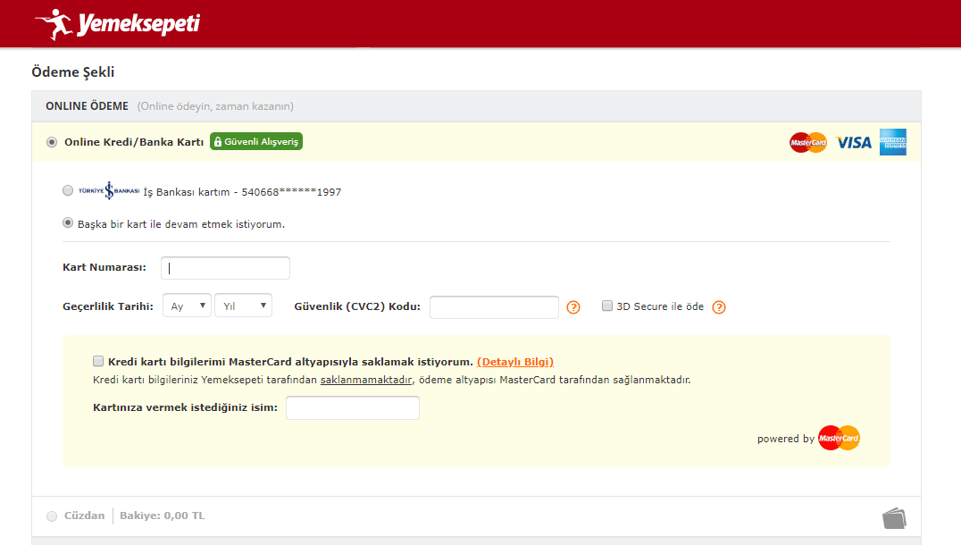Select saved İş Bankası card radio button
This screenshot has width=961, height=545.
pyautogui.click(x=68, y=190)
